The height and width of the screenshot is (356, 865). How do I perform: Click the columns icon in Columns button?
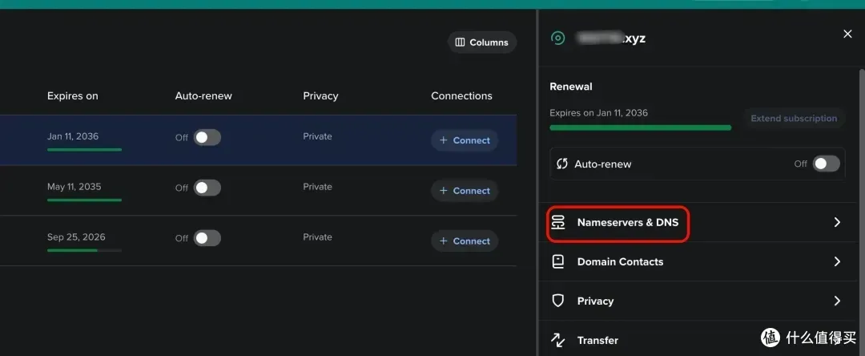tap(460, 42)
